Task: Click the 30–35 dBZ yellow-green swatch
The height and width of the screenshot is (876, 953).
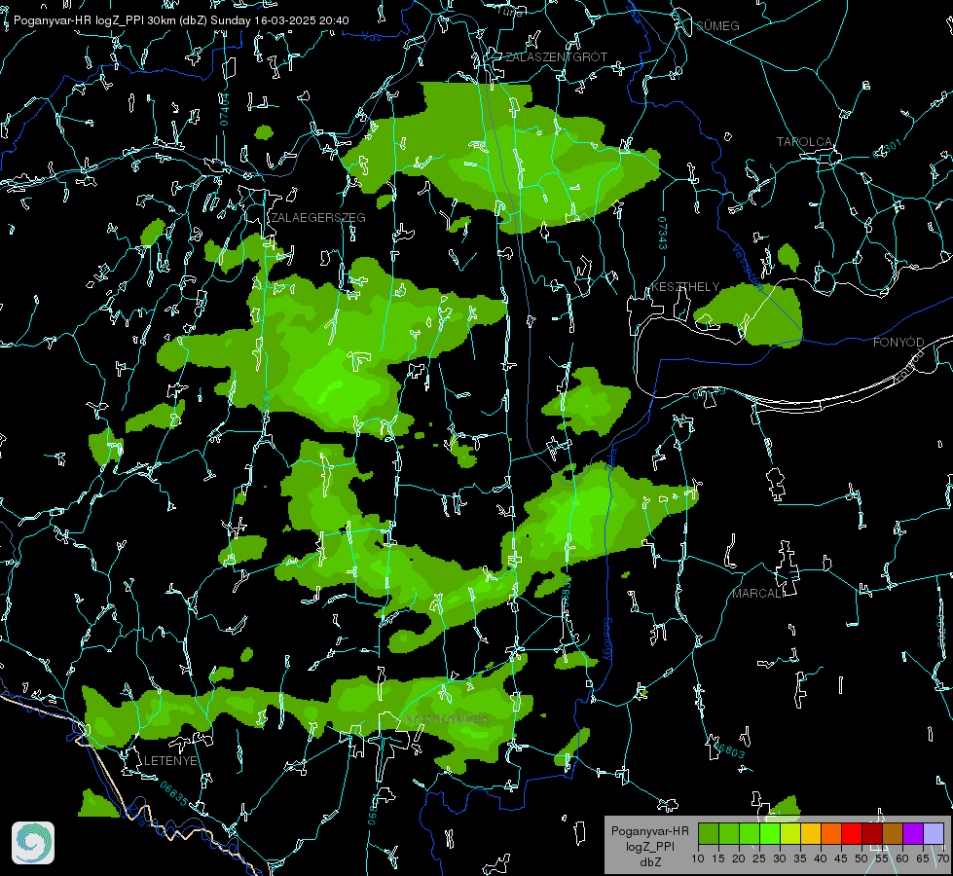Action: coord(790,833)
